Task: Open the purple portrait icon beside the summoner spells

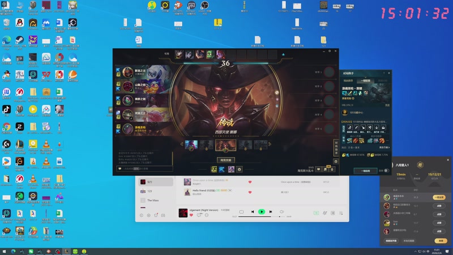Action: 231,169
